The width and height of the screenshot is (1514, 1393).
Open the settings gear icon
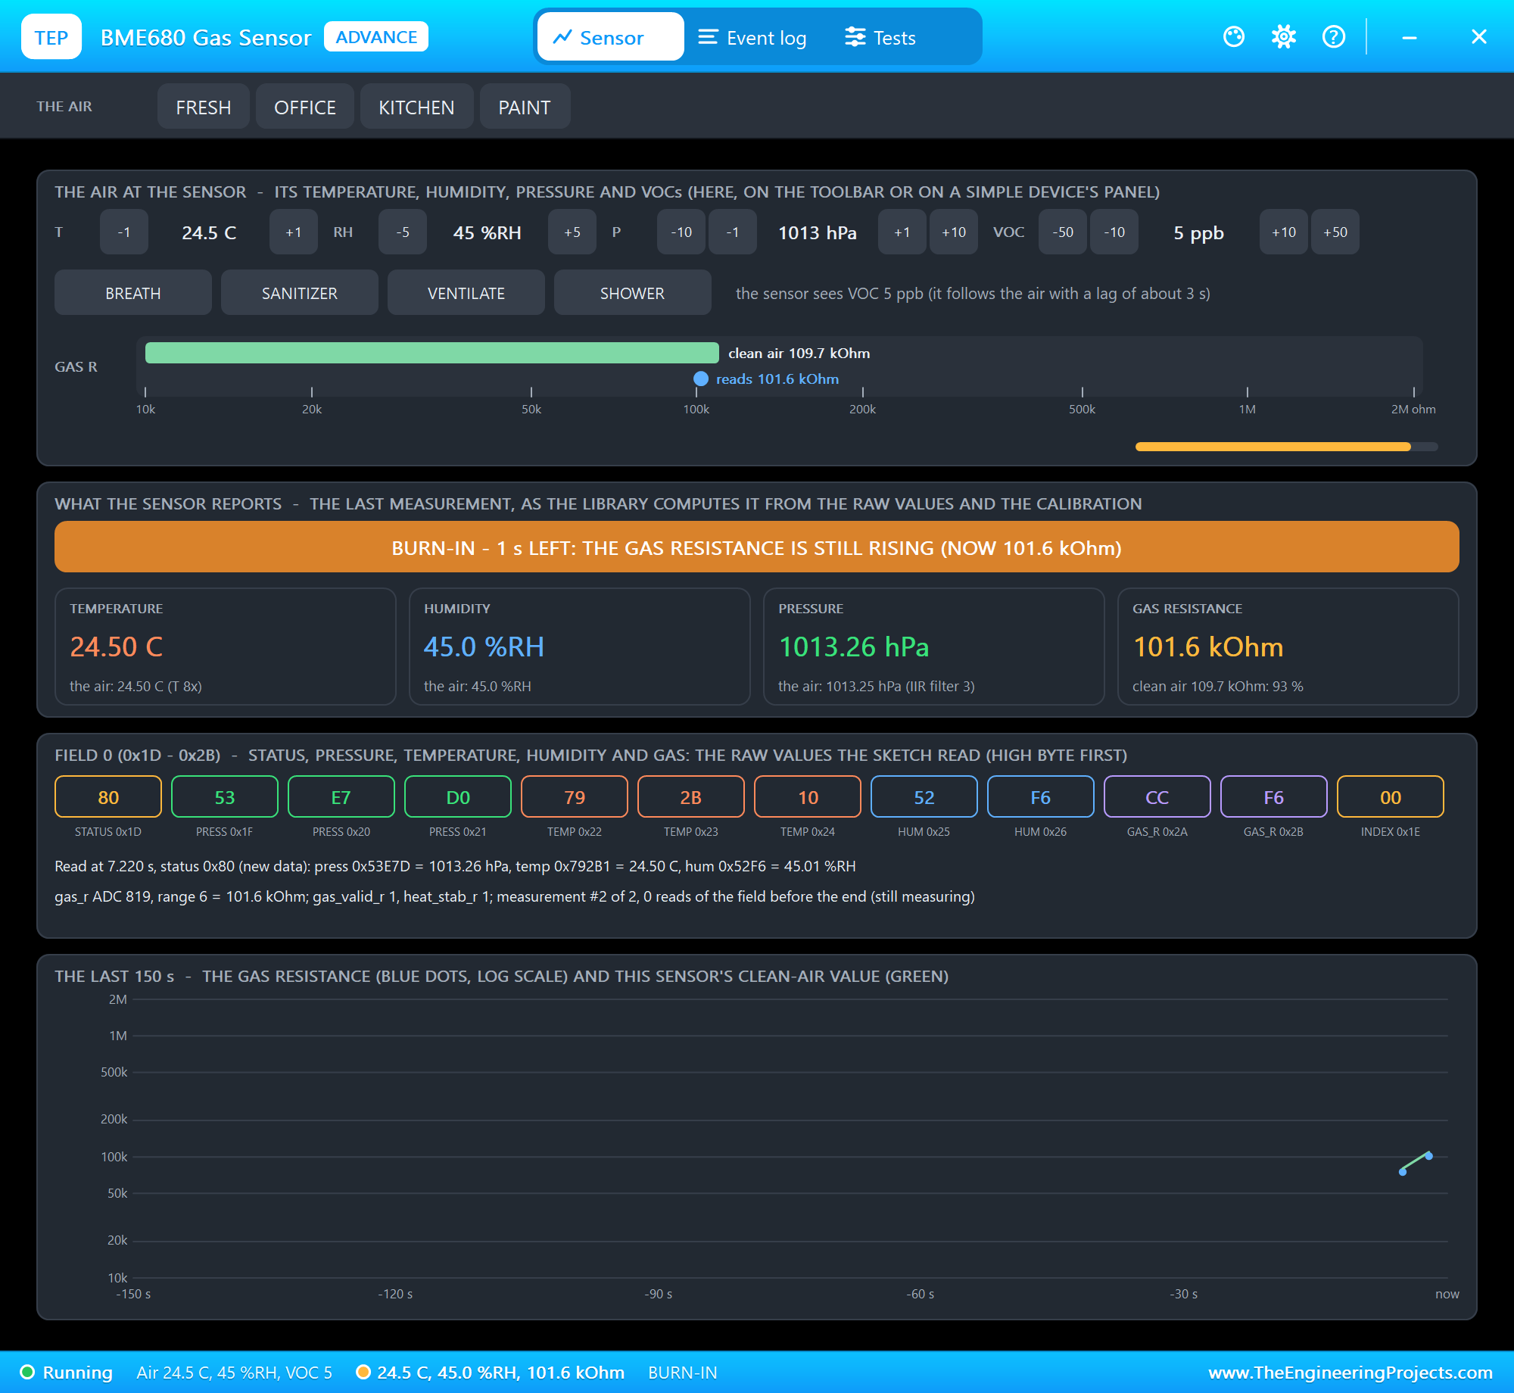click(1284, 36)
